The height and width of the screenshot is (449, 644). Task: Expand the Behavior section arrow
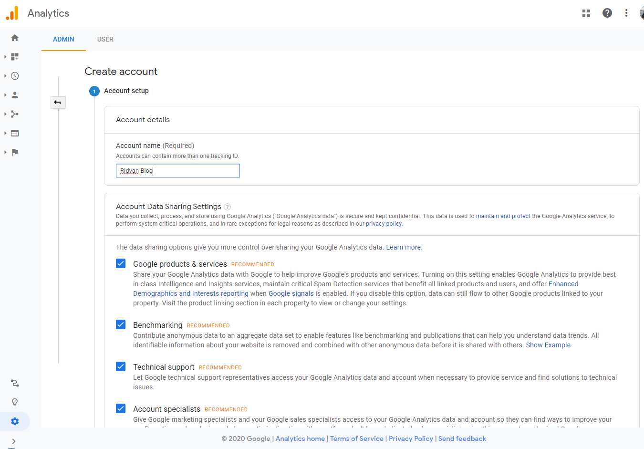click(x=5, y=133)
